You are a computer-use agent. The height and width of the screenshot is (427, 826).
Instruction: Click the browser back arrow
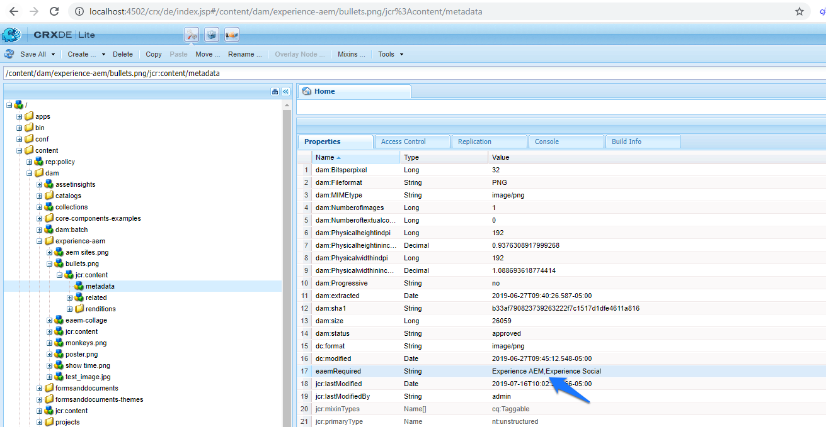[14, 11]
